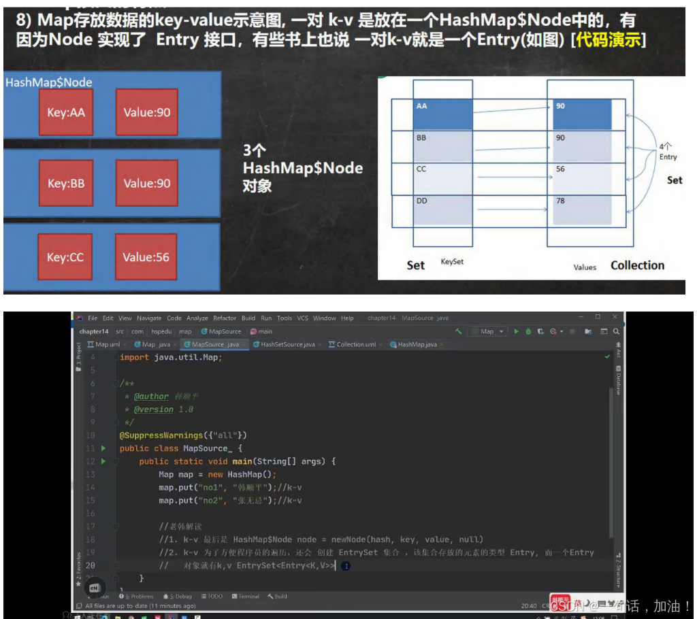The width and height of the screenshot is (697, 619).
Task: Open the Problems tool window button
Action: pos(136,597)
